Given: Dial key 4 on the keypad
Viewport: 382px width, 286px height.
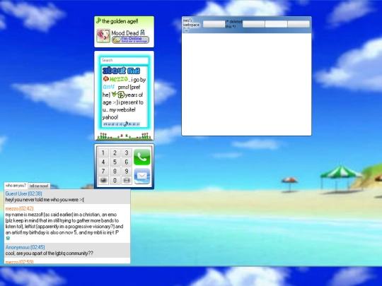Looking at the screenshot, I should point(103,162).
